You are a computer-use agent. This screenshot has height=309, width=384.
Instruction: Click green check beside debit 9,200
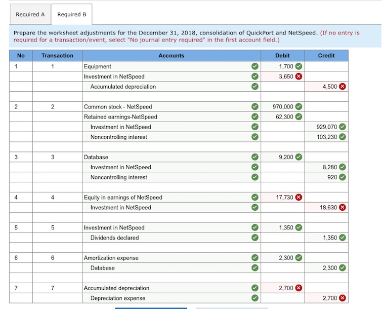click(298, 157)
